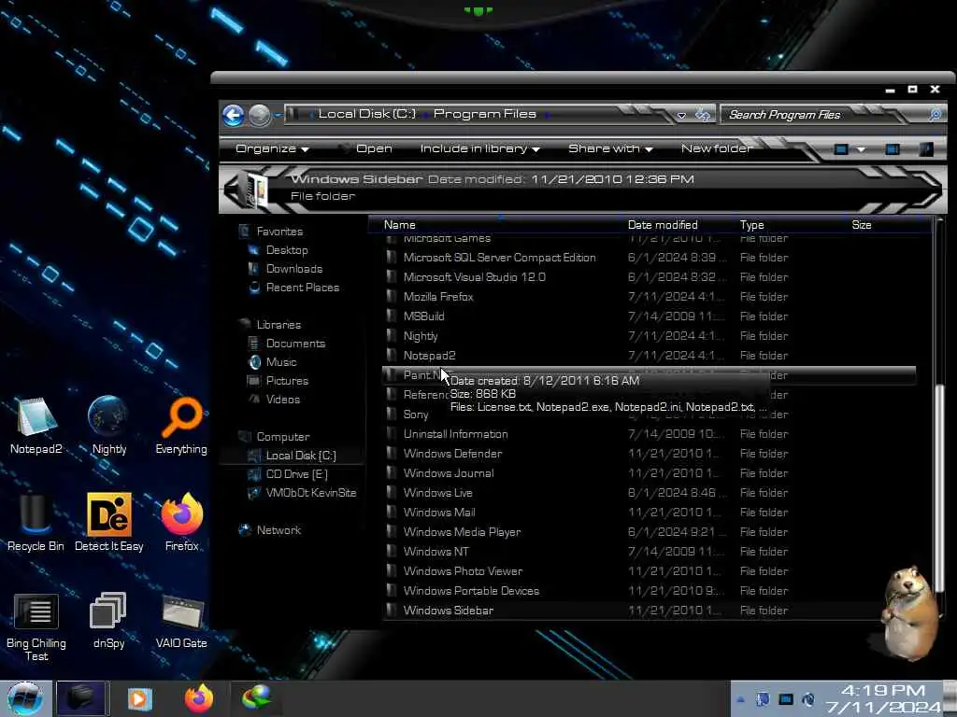Viewport: 957px width, 717px height.
Task: Open the Pictures library
Action: [x=287, y=381]
